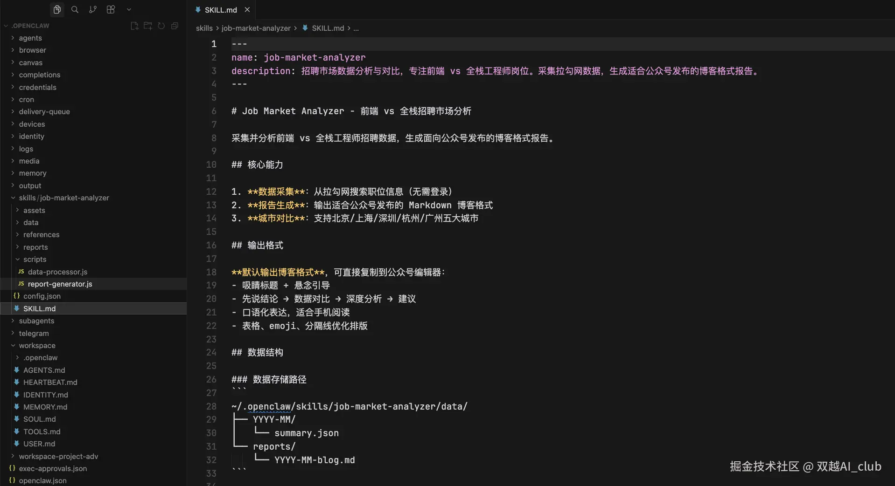Click the New File icon in explorer header
Image resolution: width=895 pixels, height=486 pixels.
(x=134, y=26)
